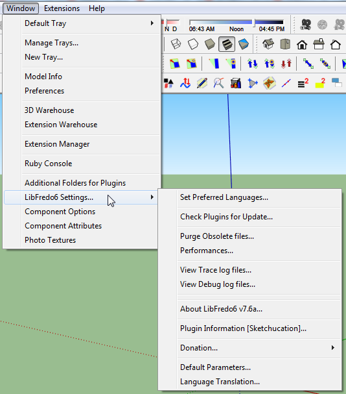Click the black shapes with hash symbols icon

tap(168, 83)
